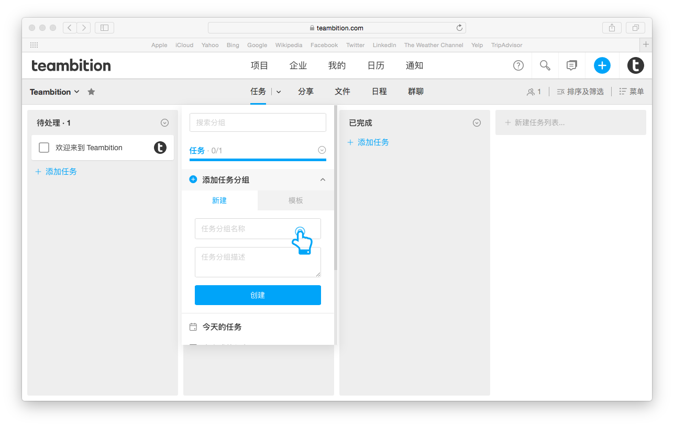Open dropdown arrow next to 任务 tab
The height and width of the screenshot is (427, 674).
pyautogui.click(x=279, y=92)
